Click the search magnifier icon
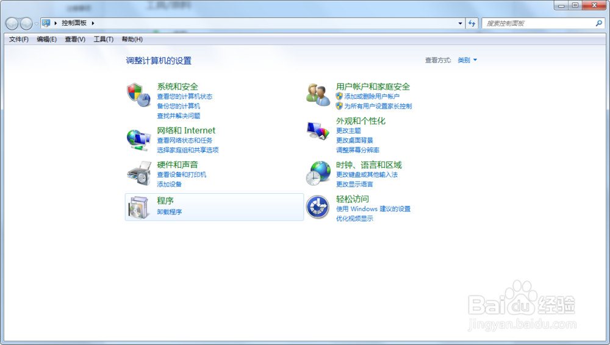The image size is (610, 345). [x=599, y=23]
